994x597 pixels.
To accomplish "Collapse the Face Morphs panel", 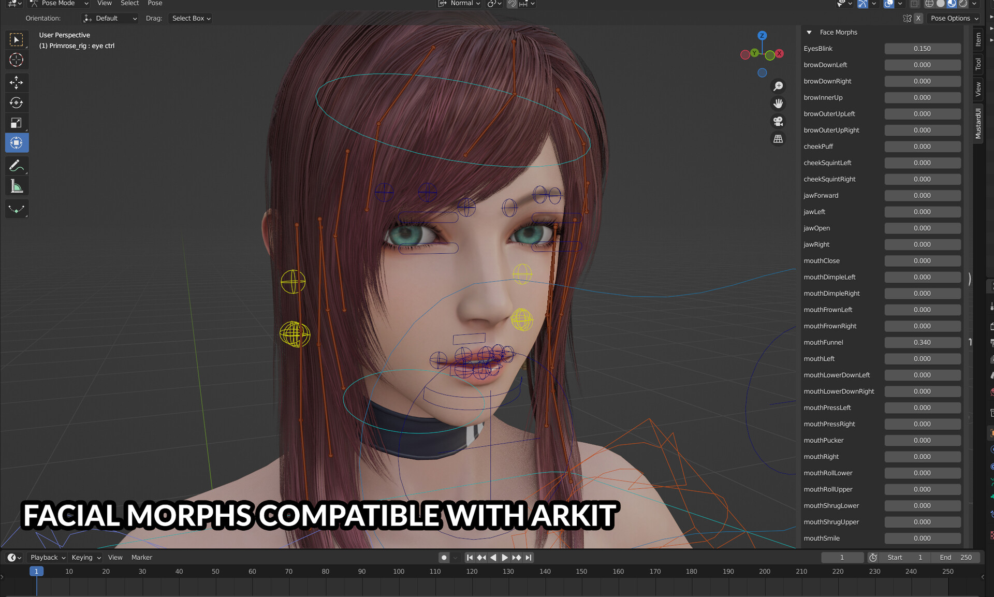I will pos(809,32).
